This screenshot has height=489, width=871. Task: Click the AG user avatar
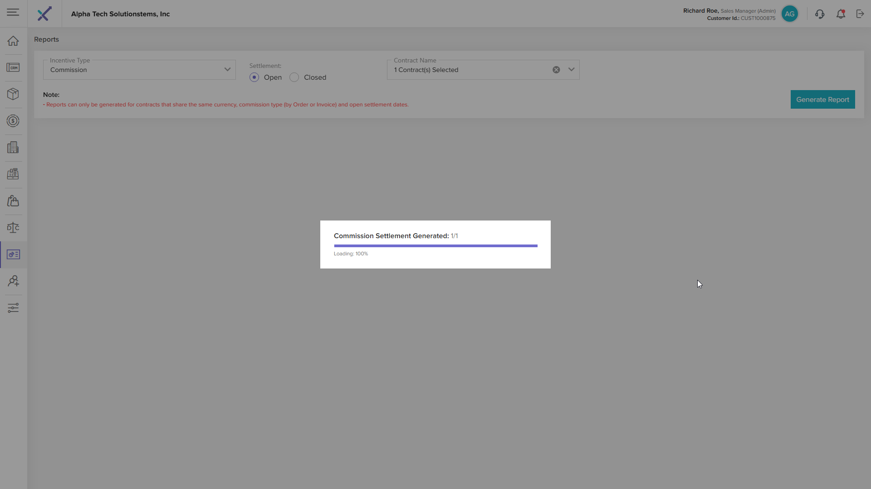[790, 14]
